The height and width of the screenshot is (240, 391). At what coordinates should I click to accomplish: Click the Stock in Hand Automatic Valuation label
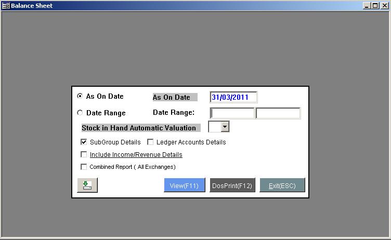tap(140, 128)
